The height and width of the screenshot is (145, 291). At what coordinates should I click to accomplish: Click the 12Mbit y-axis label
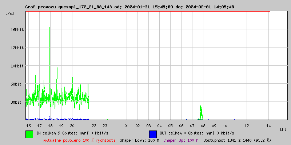pos(16,48)
